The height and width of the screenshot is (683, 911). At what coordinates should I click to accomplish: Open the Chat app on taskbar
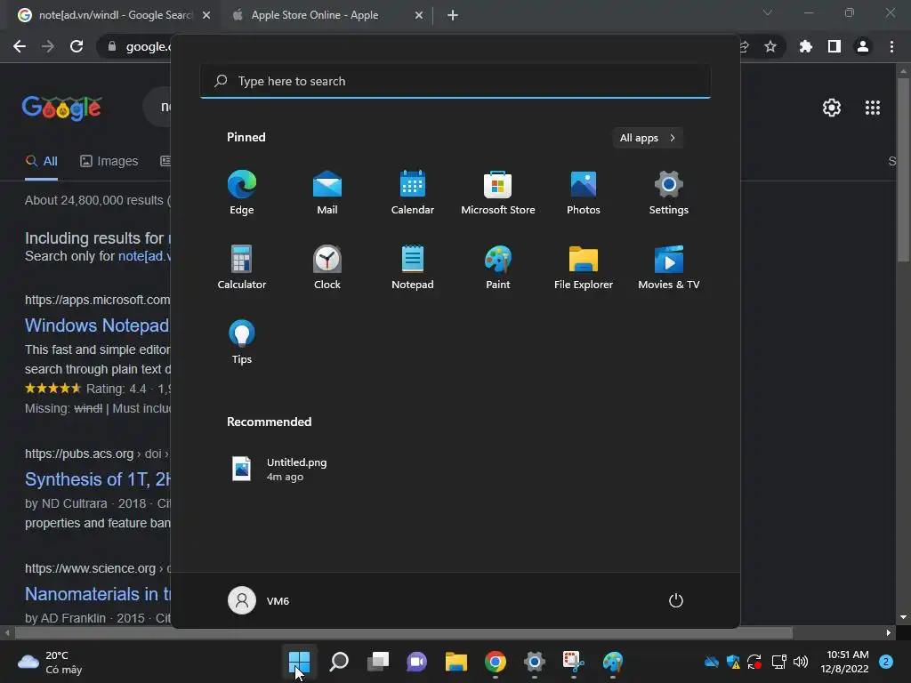[x=416, y=662]
